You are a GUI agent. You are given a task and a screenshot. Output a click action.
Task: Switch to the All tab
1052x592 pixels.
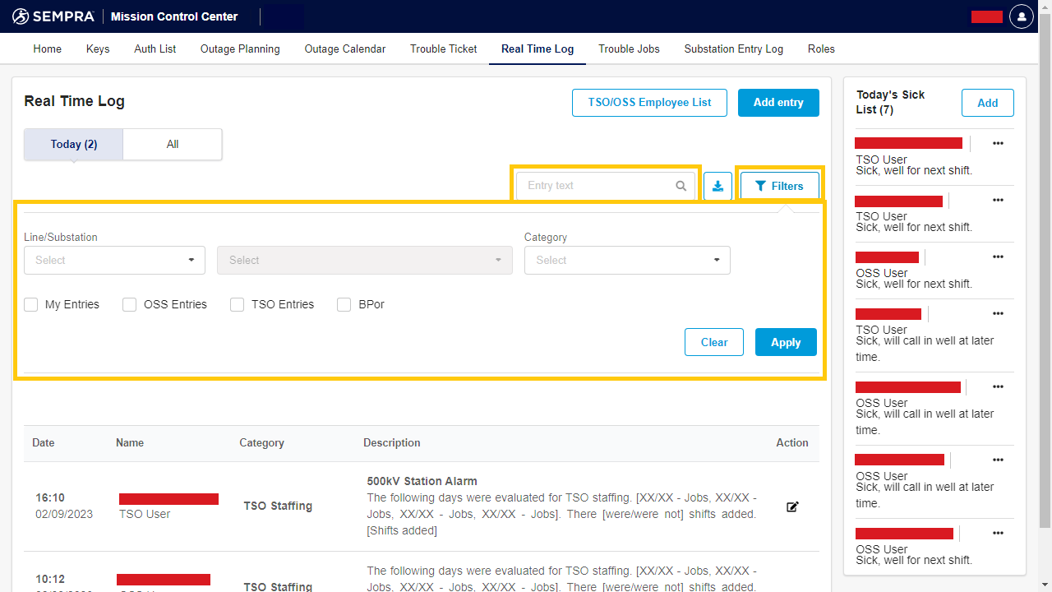coord(173,144)
